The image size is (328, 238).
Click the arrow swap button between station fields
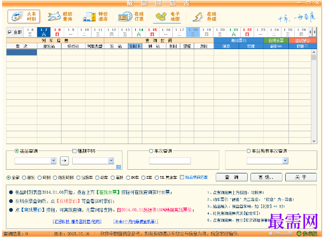coord(64,161)
